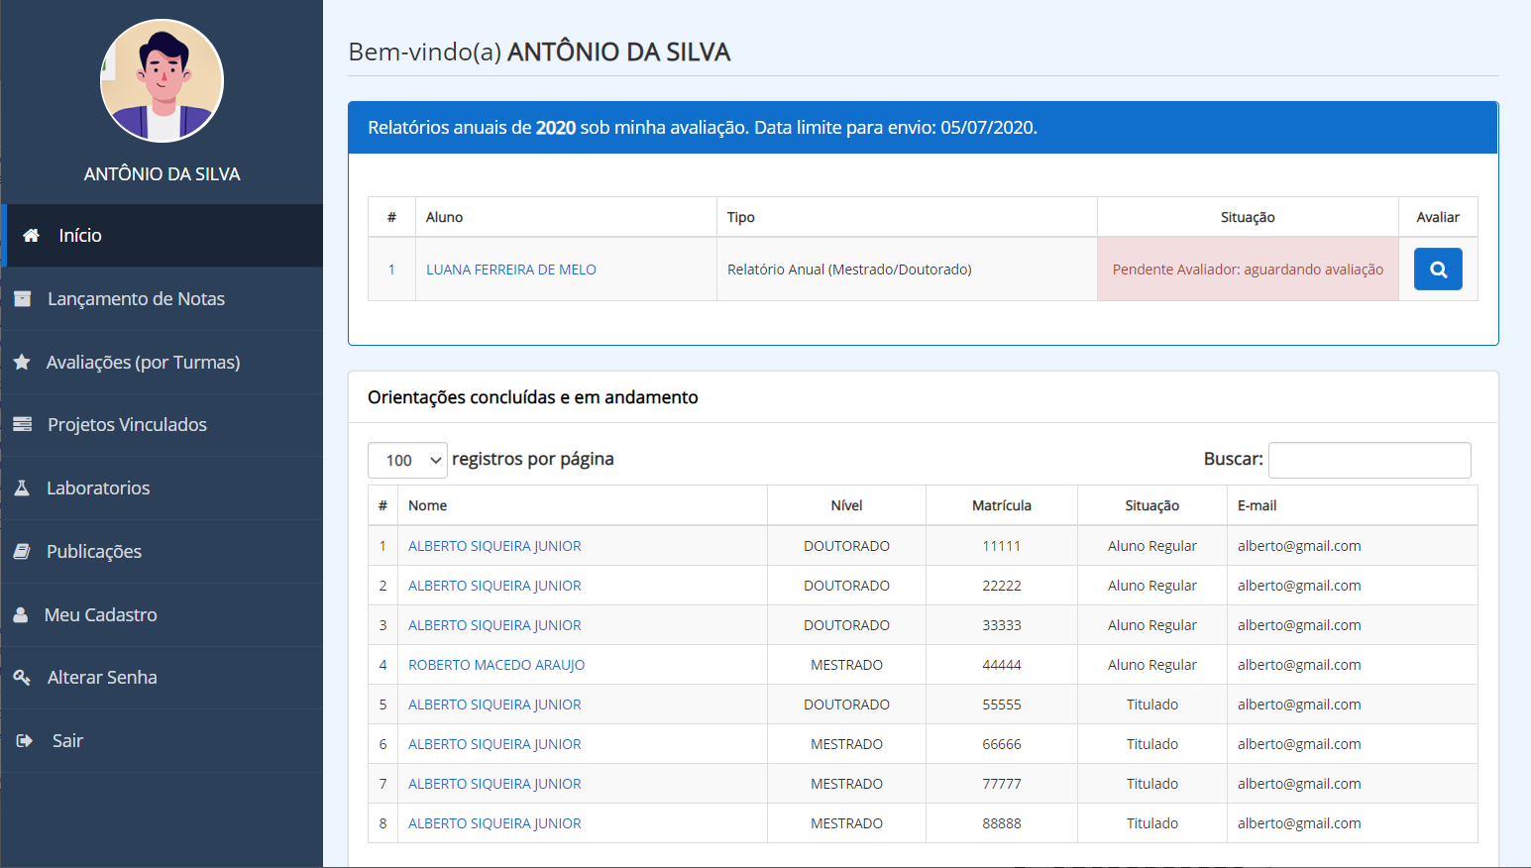Open ALBERTO SIQUEIRA JUNIOR with matrícula 77777

[x=494, y=784]
